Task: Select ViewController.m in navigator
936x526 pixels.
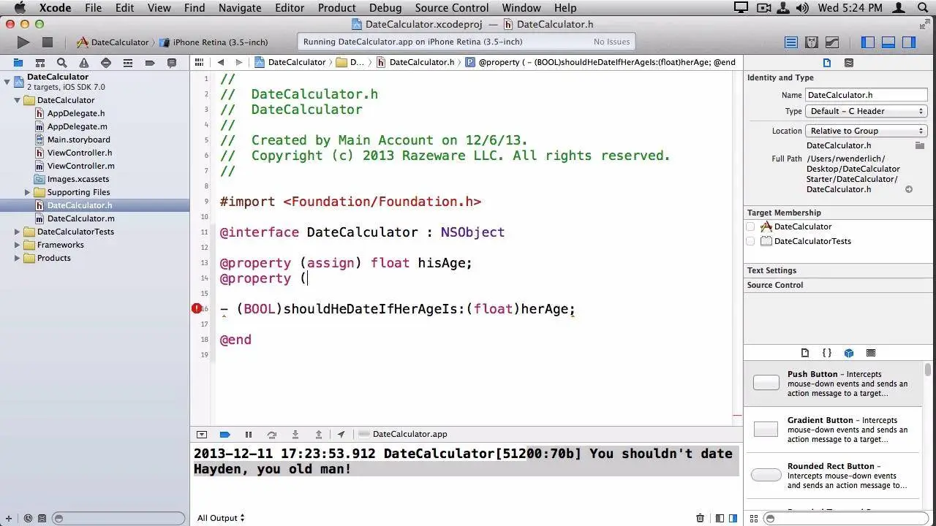Action: click(80, 166)
